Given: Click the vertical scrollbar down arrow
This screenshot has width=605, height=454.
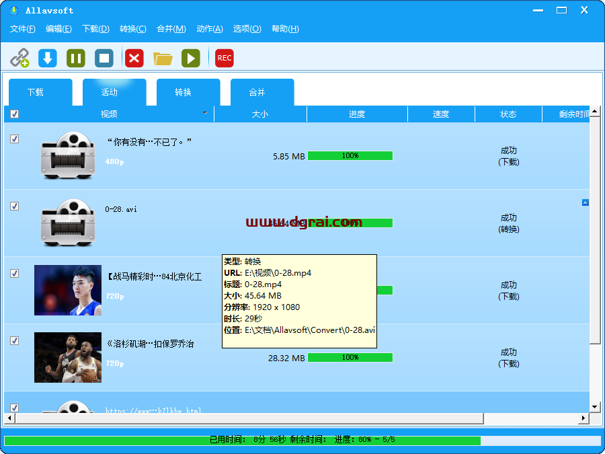Looking at the screenshot, I should pyautogui.click(x=595, y=406).
